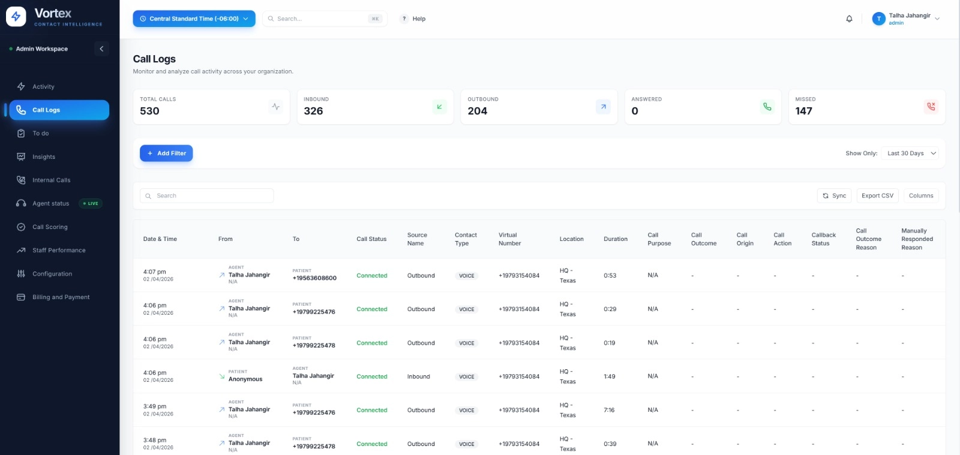The image size is (960, 455).
Task: Click the Configuration sliders icon
Action: (x=21, y=273)
